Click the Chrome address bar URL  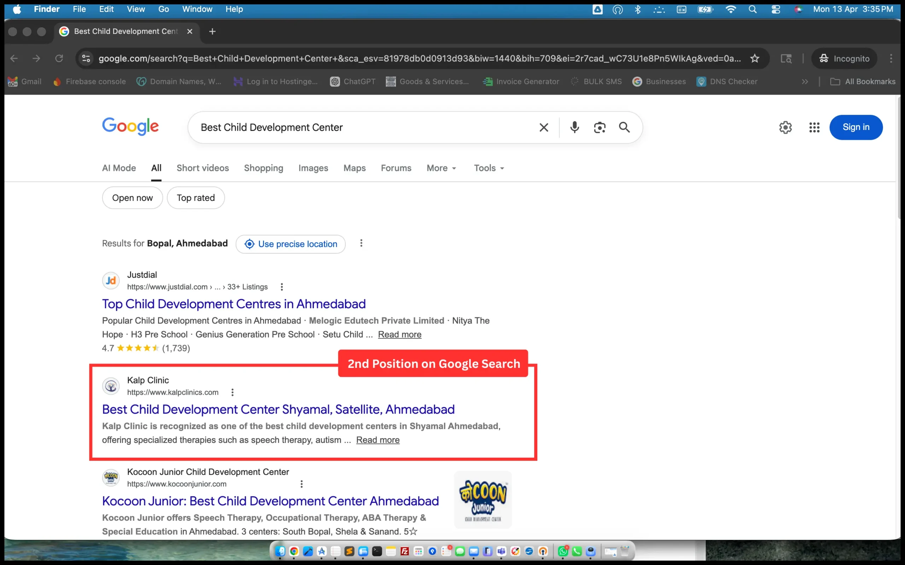tap(419, 58)
